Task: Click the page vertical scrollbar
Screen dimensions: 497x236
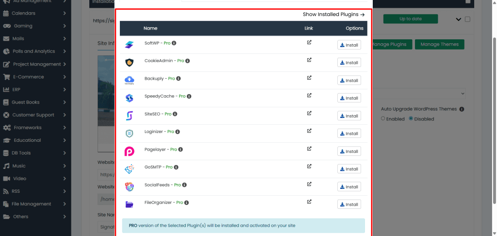Action: pos(495,120)
